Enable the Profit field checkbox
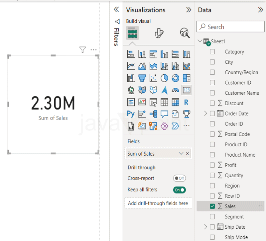The height and width of the screenshot is (241, 266). click(x=212, y=165)
